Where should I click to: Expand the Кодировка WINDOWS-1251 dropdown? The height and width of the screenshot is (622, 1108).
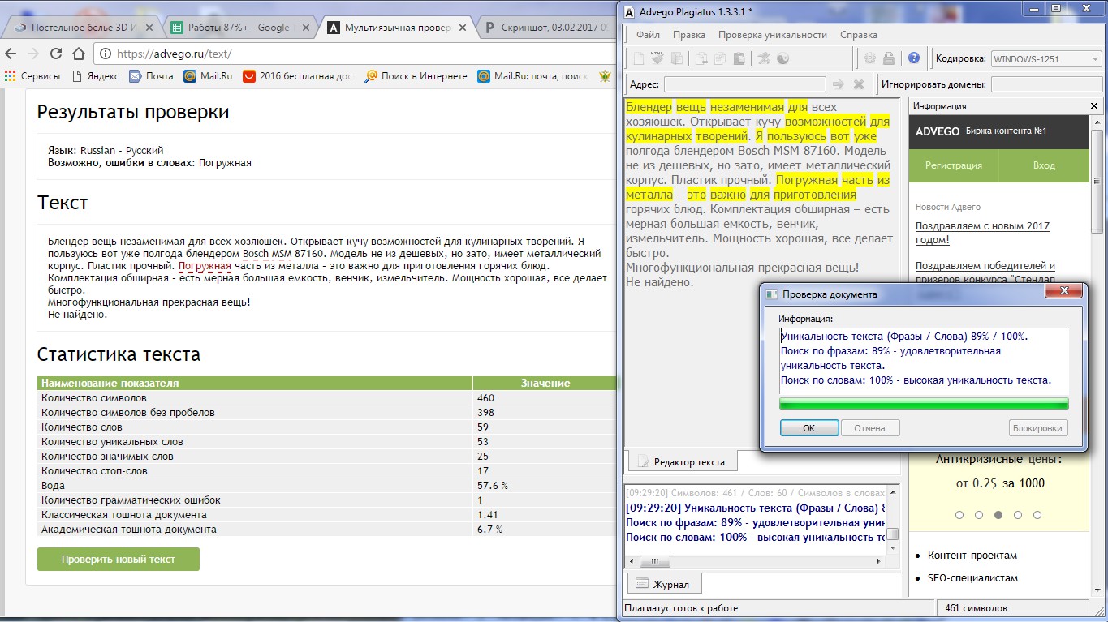[x=1046, y=58]
